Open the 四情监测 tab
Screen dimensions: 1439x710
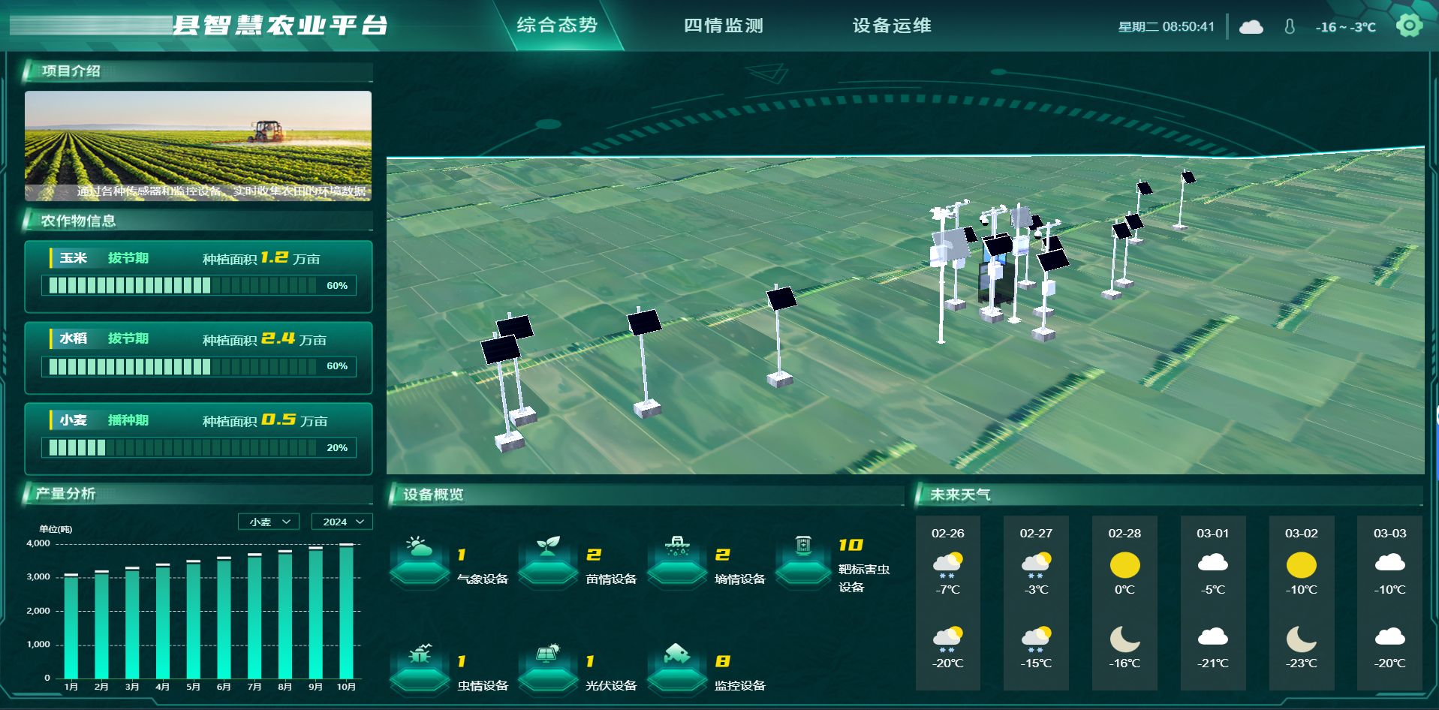(723, 26)
